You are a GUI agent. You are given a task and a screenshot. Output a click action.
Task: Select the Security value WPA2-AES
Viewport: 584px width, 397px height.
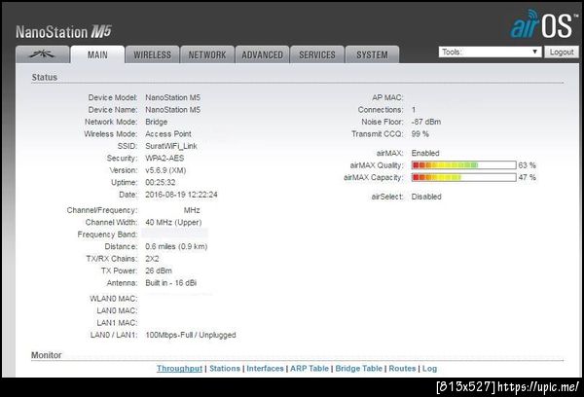coord(164,158)
